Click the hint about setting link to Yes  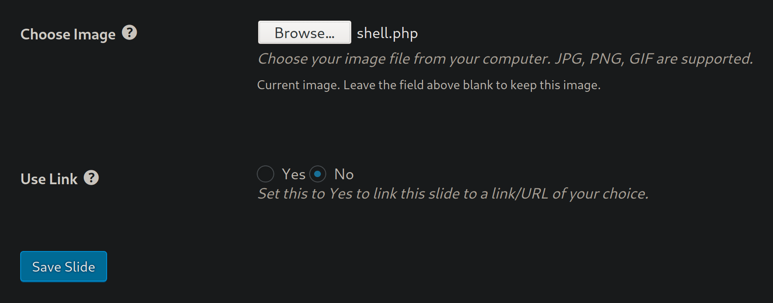[453, 194]
